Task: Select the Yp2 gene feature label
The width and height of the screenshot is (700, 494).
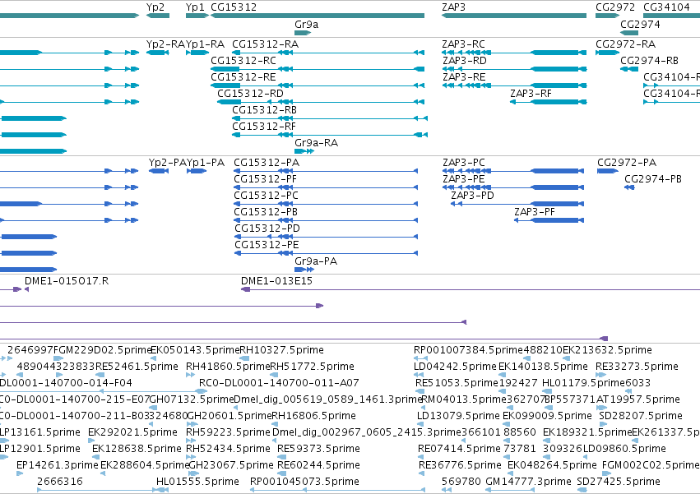Action: [x=155, y=7]
